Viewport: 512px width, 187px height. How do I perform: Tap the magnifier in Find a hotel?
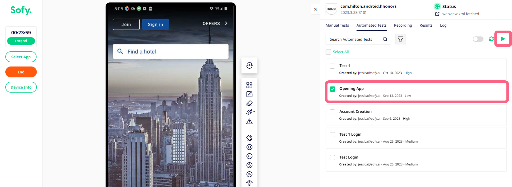tap(120, 51)
